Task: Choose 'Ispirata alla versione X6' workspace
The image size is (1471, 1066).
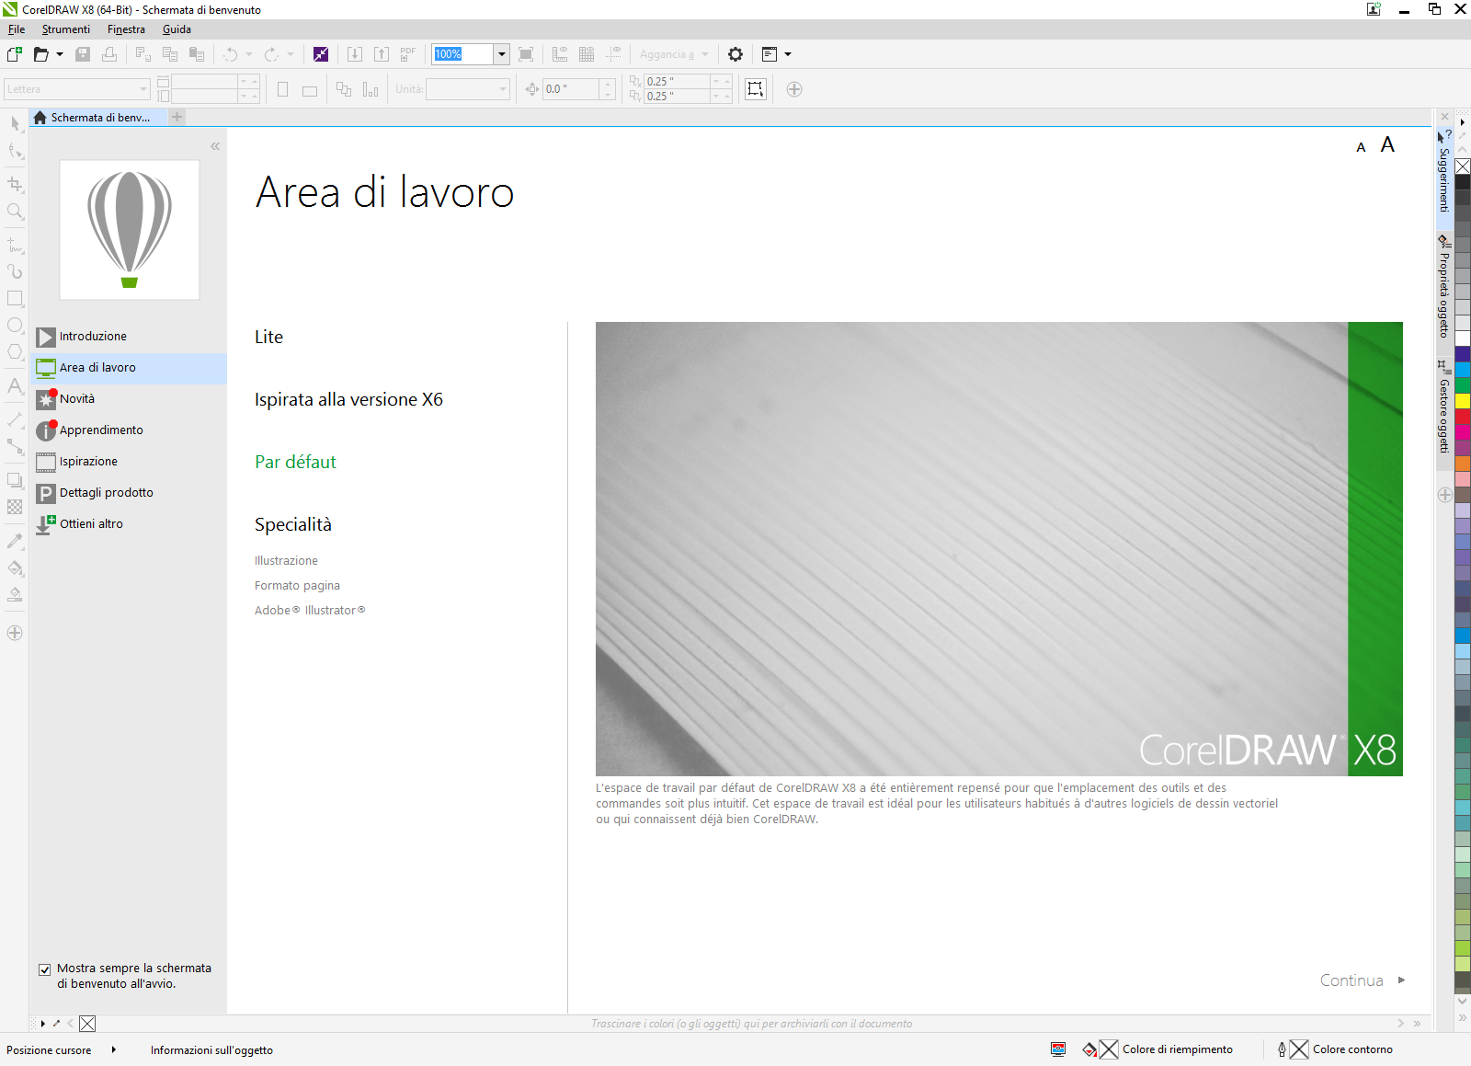Action: pyautogui.click(x=348, y=399)
